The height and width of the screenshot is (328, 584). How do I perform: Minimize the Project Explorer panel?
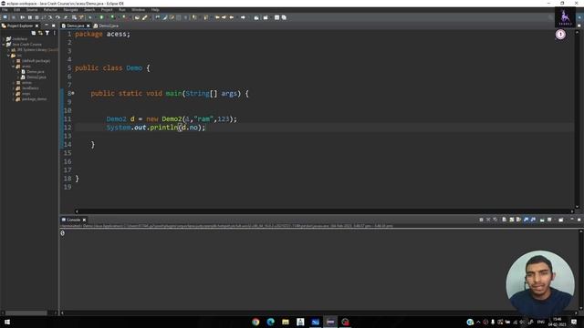[x=47, y=26]
